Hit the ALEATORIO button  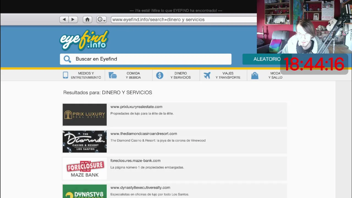267,59
